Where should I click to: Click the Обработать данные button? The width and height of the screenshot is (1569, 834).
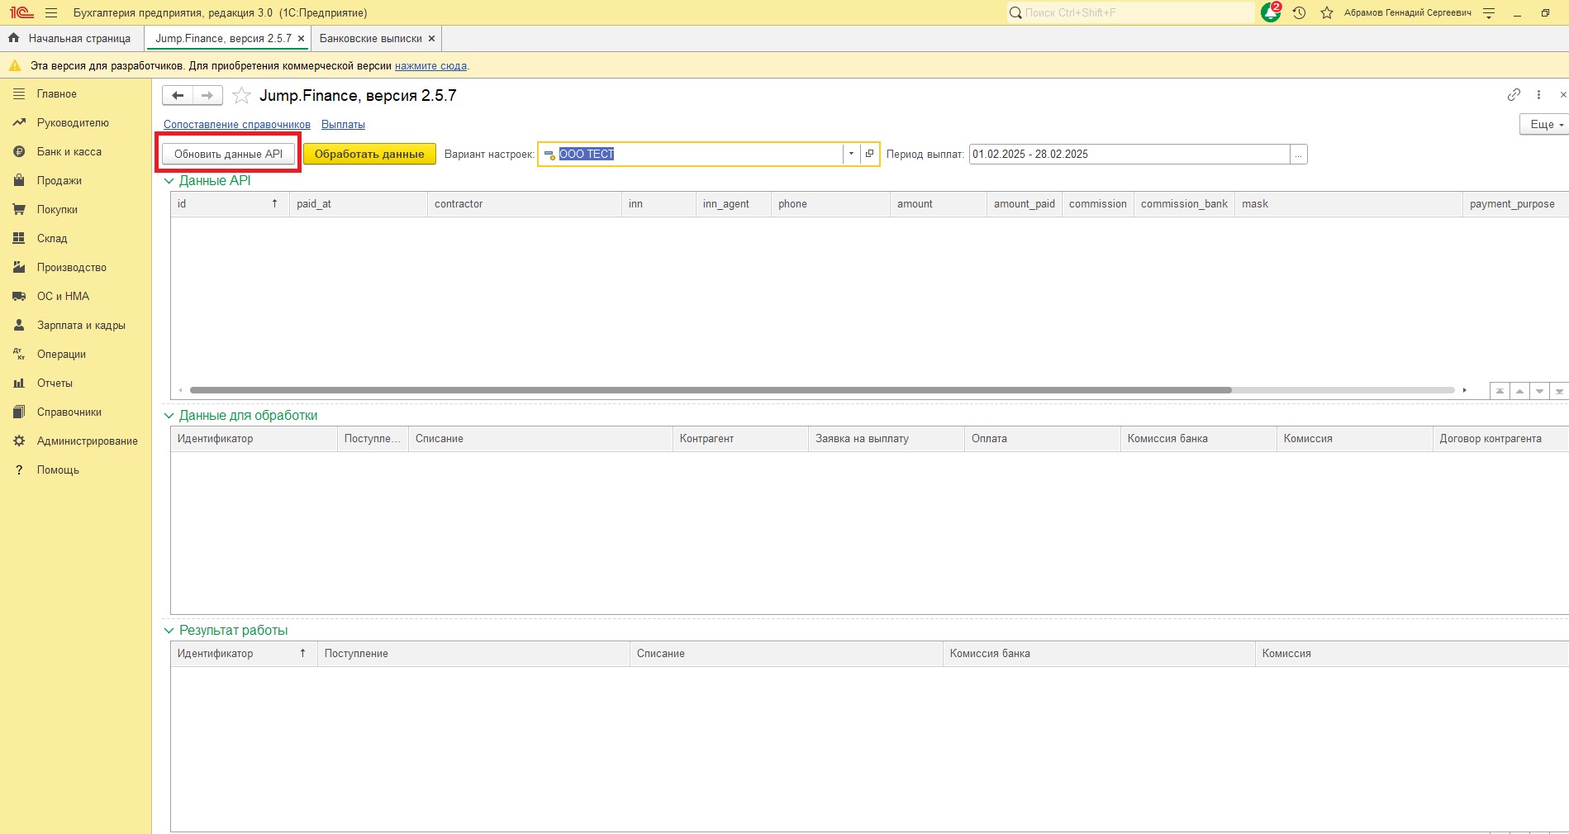[369, 154]
